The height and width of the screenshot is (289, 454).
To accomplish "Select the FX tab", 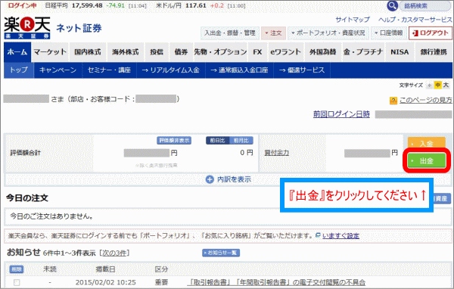I will pos(257,52).
